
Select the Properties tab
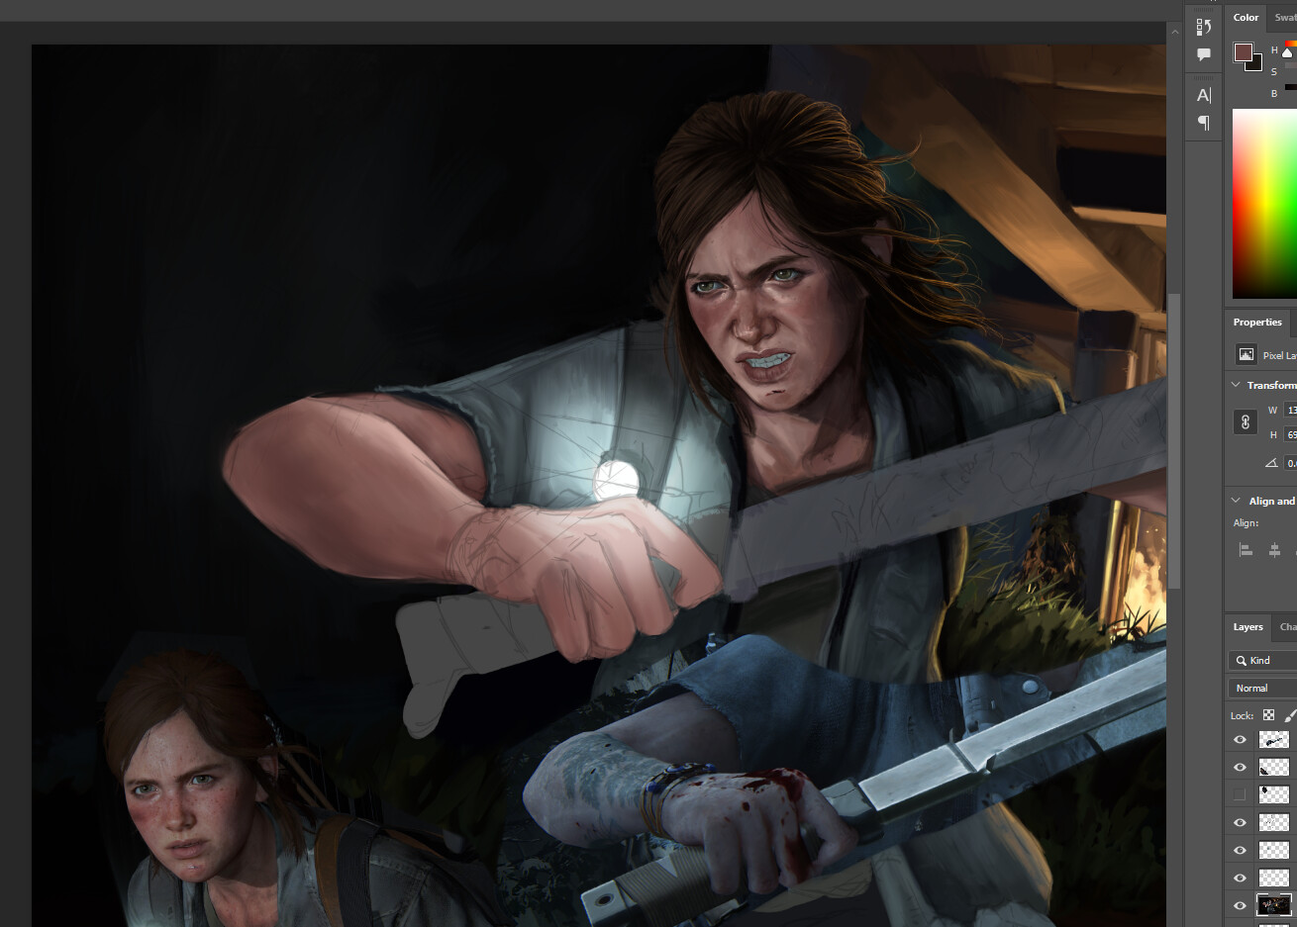point(1257,323)
